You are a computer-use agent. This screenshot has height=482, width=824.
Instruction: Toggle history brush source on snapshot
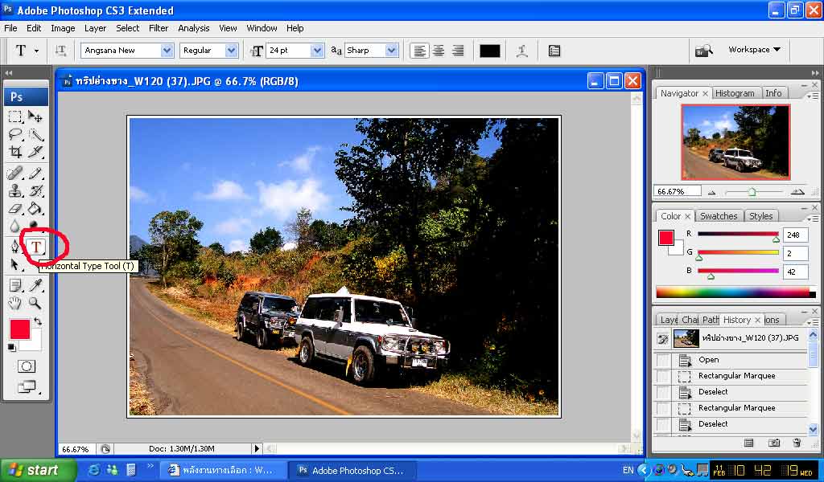663,339
